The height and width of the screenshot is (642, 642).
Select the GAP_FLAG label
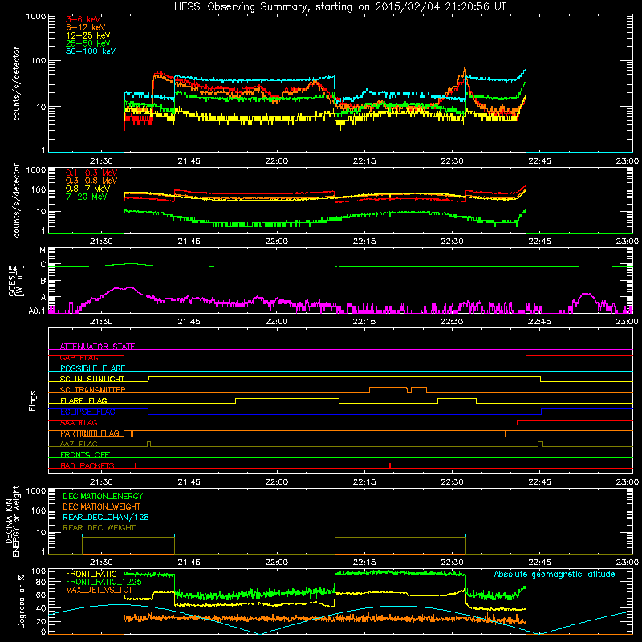[79, 357]
